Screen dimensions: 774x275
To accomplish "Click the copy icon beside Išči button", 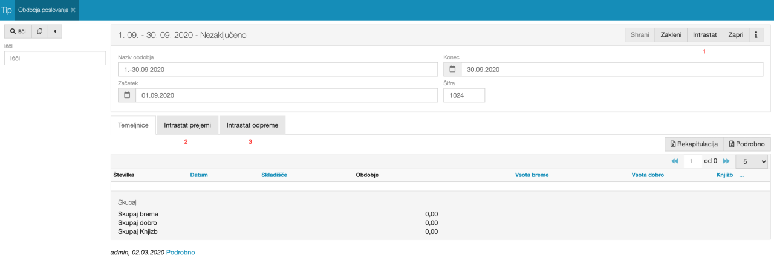I will 39,31.
